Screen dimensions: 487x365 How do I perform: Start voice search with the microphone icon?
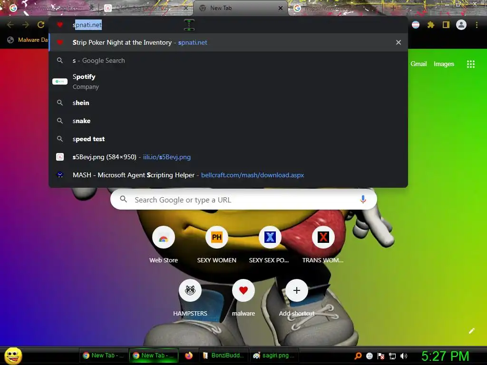point(363,200)
